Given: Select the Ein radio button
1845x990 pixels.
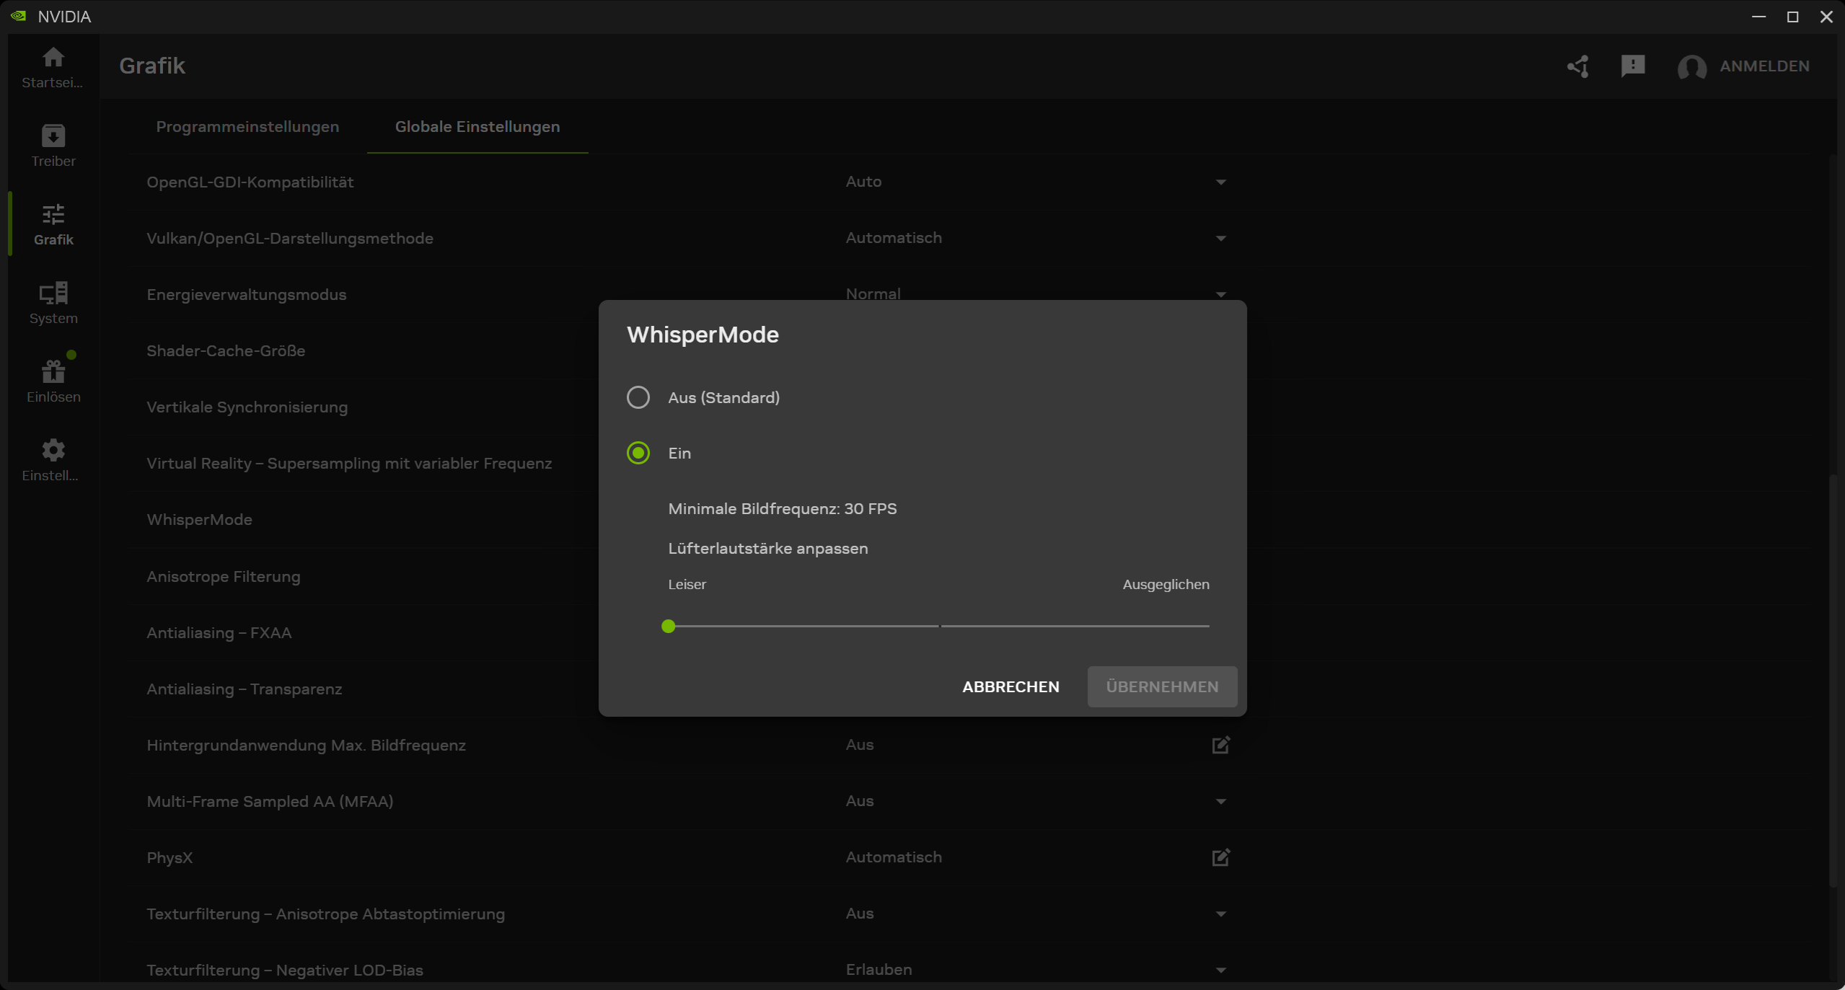Looking at the screenshot, I should click(x=638, y=453).
